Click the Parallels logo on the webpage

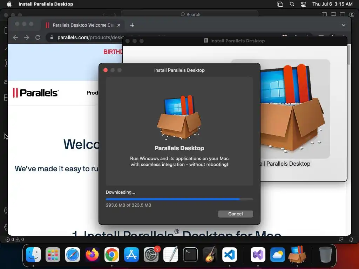coord(35,93)
